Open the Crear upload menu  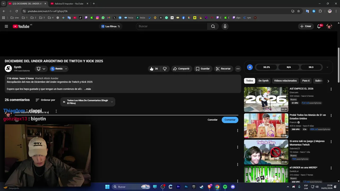pyautogui.click(x=305, y=26)
